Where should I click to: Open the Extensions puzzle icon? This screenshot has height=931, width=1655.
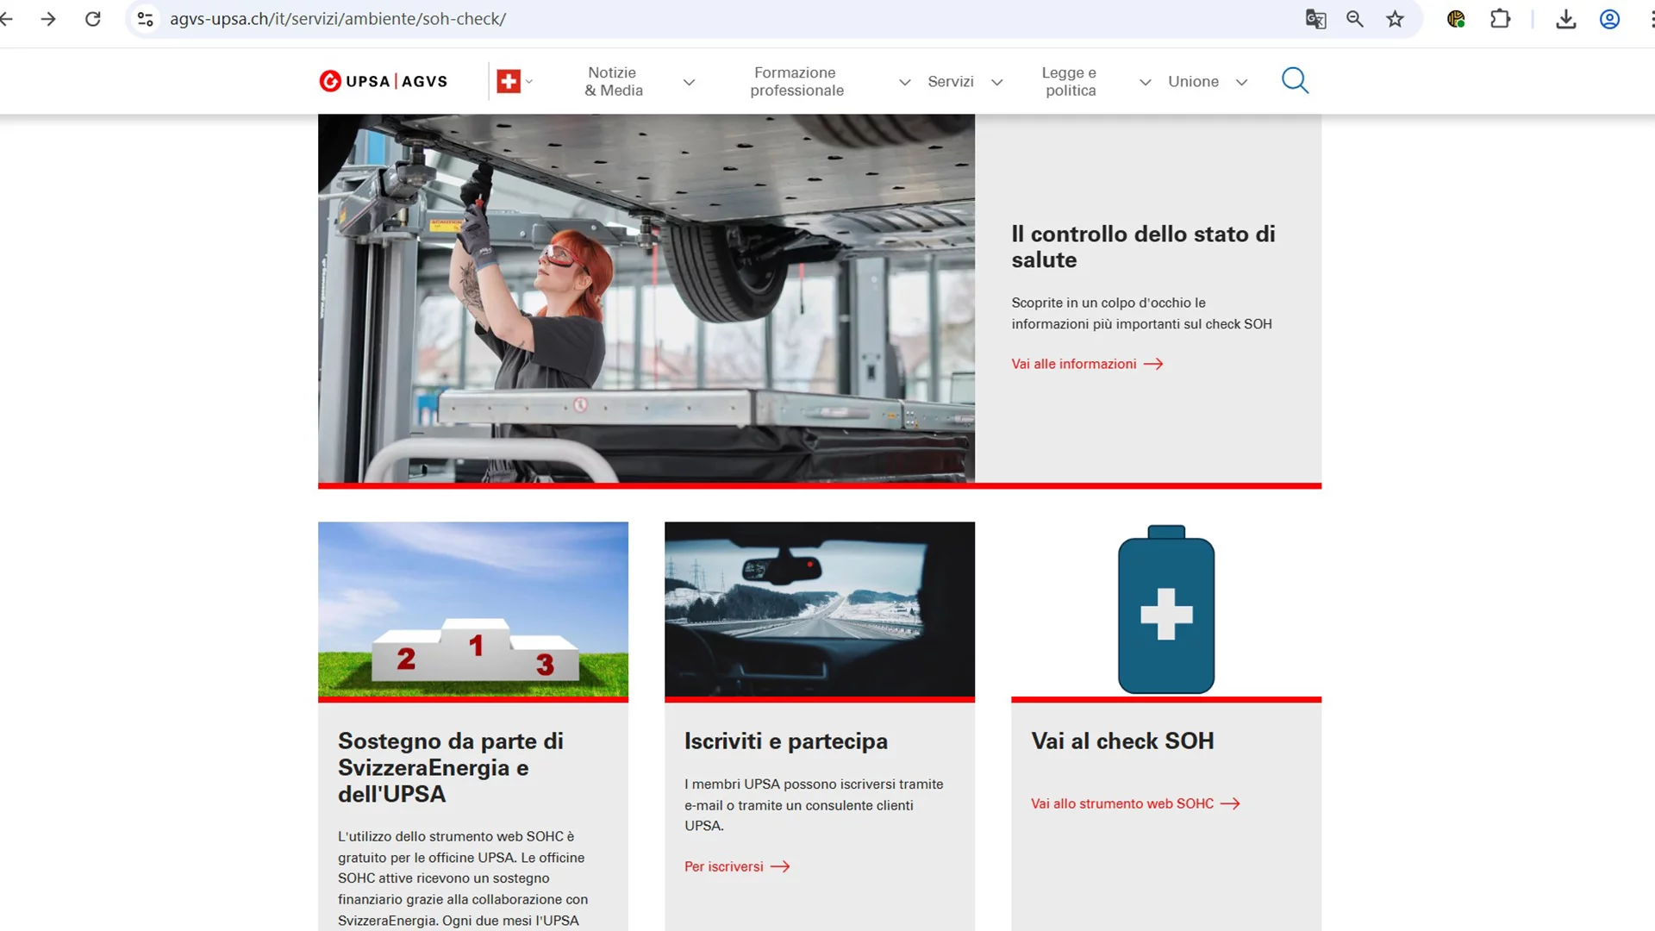click(1500, 19)
